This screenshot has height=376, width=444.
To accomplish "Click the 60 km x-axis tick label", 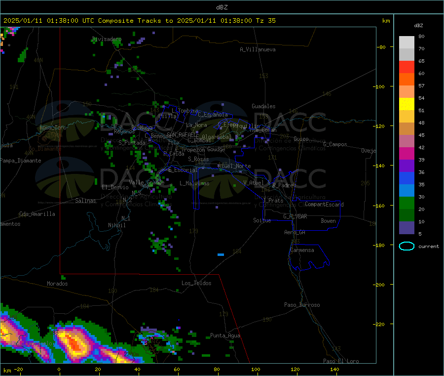I will coord(177,369).
